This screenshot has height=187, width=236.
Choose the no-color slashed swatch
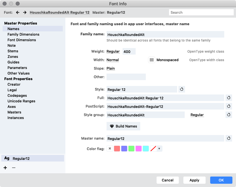tap(153, 149)
